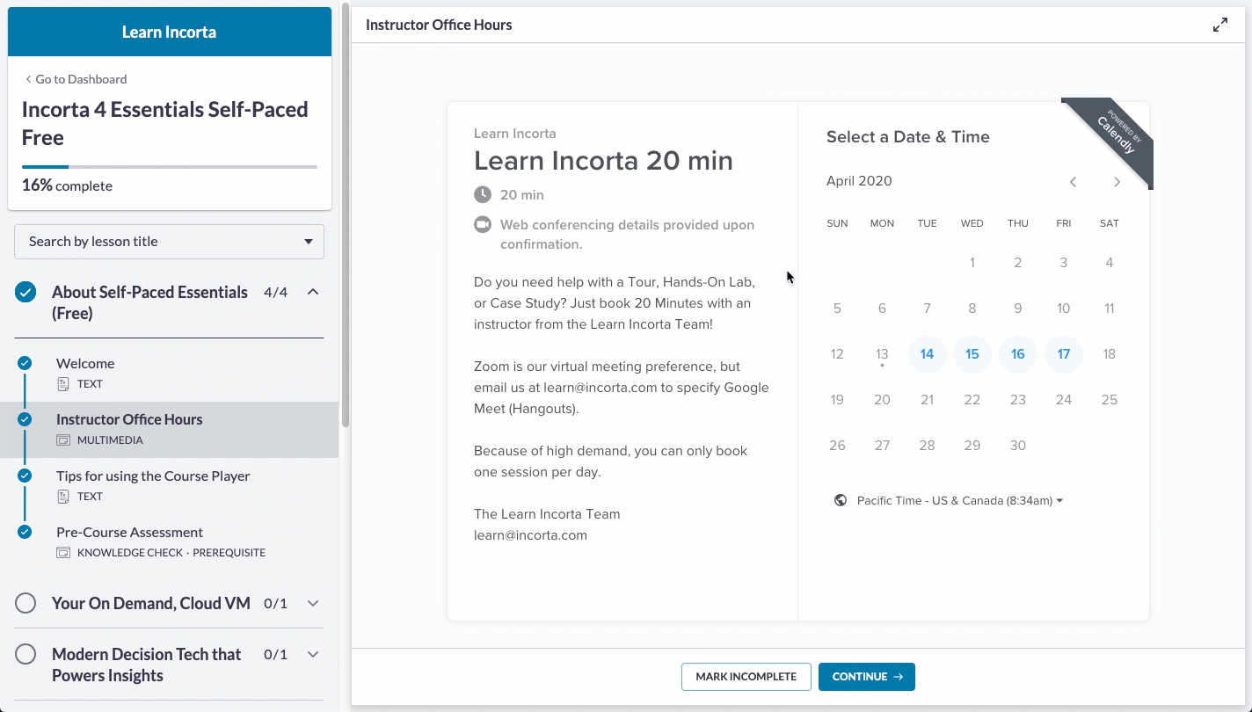Screen dimensions: 1252x712
Task: Toggle the Pre-Course Assessment completion checkmark
Action: coord(25,532)
